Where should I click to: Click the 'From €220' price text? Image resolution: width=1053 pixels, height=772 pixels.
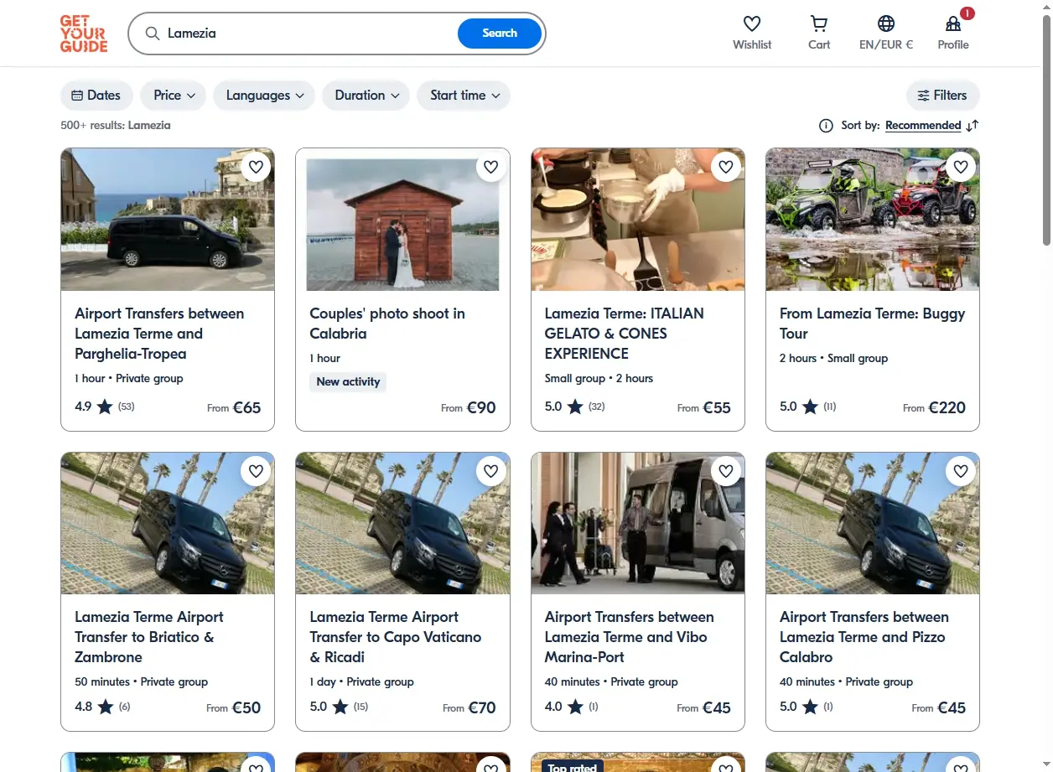pos(934,408)
